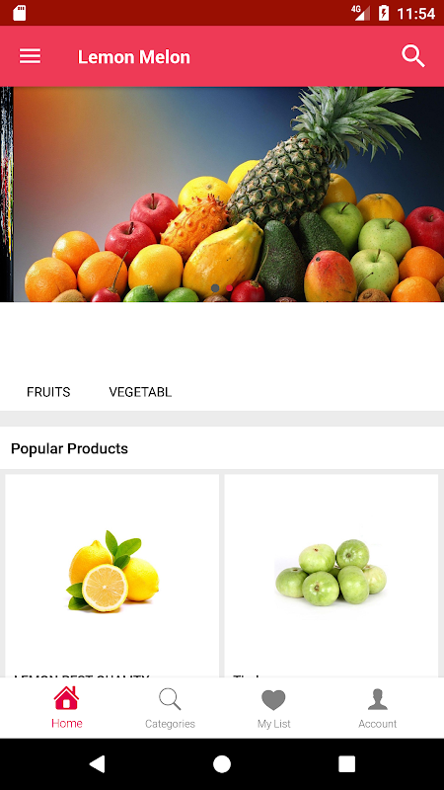Select the first grey carousel dot
This screenshot has height=790, width=444.
pyautogui.click(x=215, y=288)
